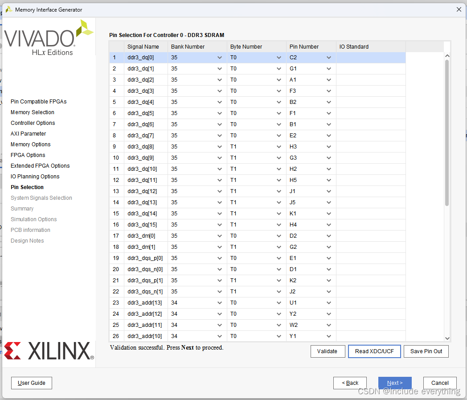Viewport: 467px width, 400px height.
Task: Select signal cell ddr3_addr[11]
Action: 146,325
